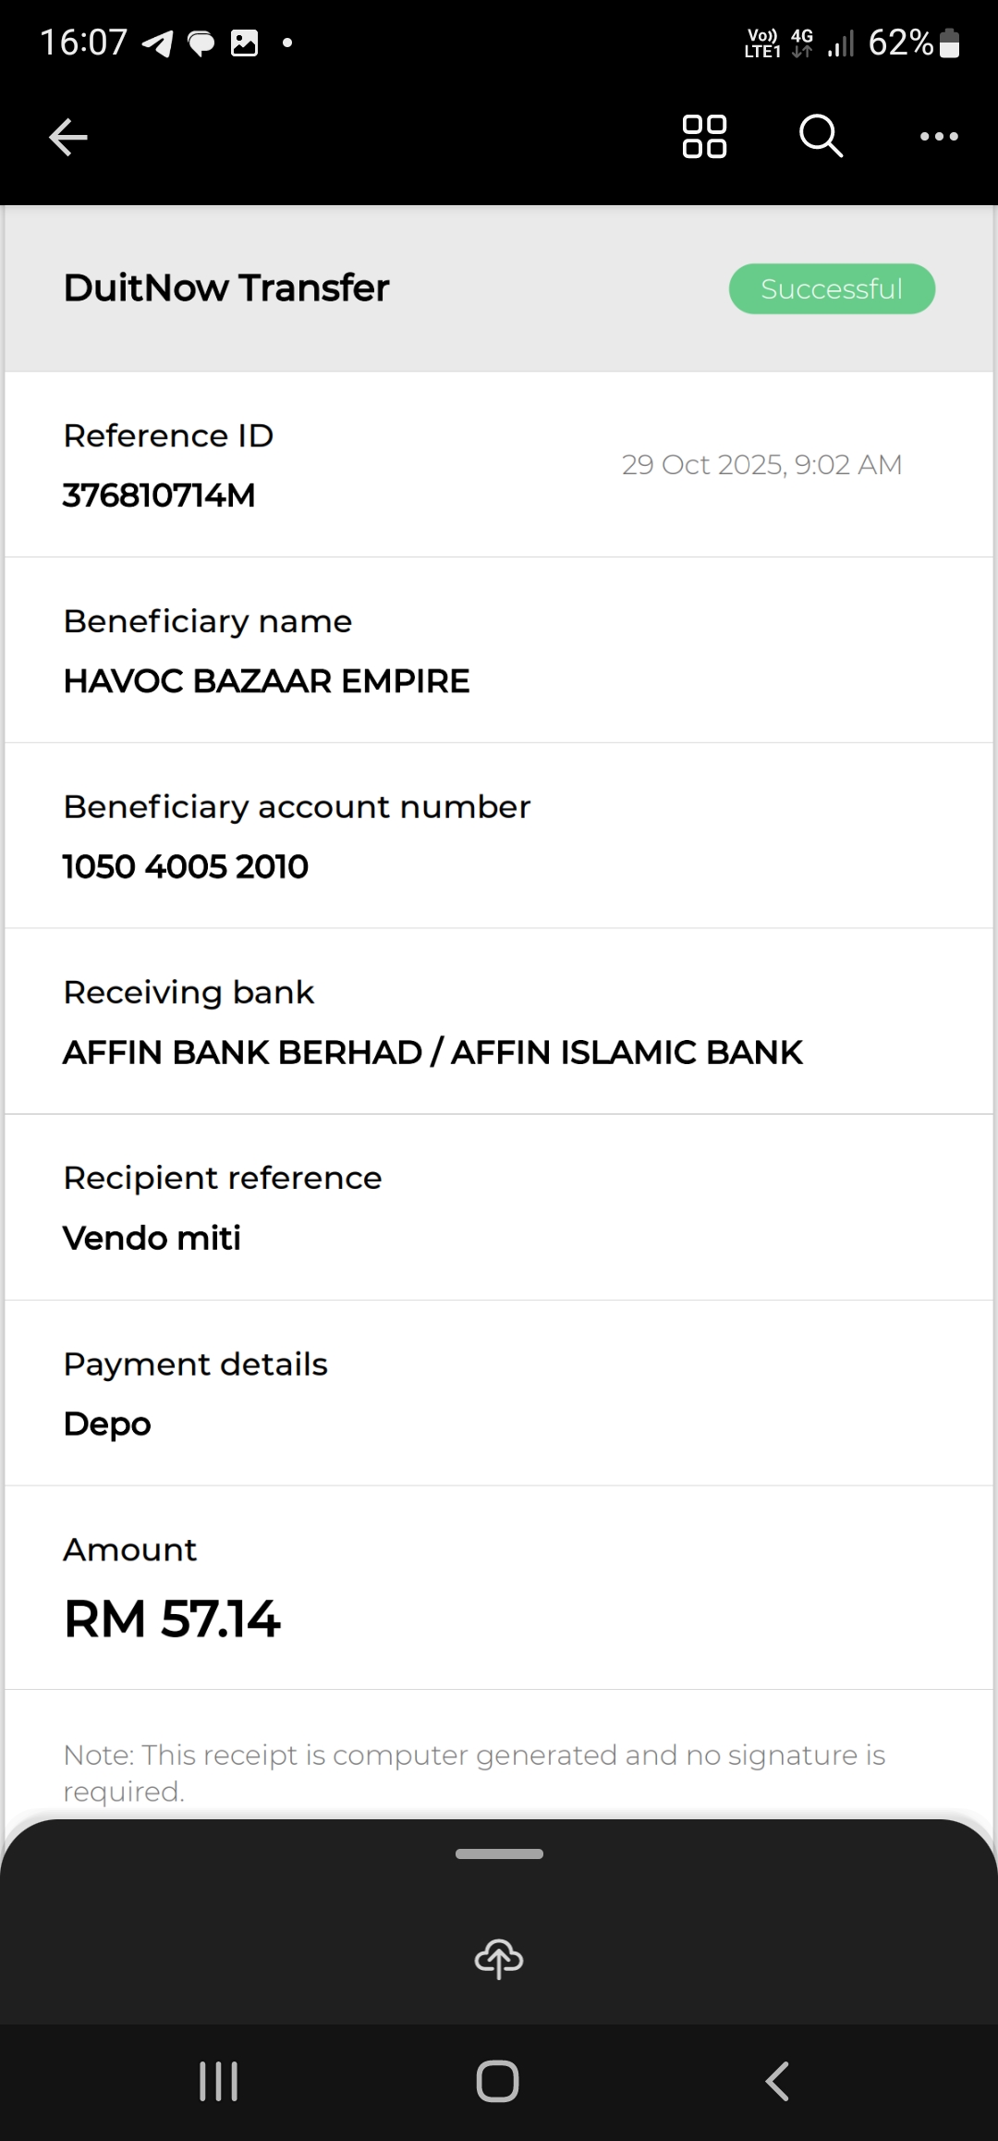The height and width of the screenshot is (2141, 998).
Task: Tap the HAVOC BAZAAR EMPIRE beneficiary name
Action: point(266,681)
